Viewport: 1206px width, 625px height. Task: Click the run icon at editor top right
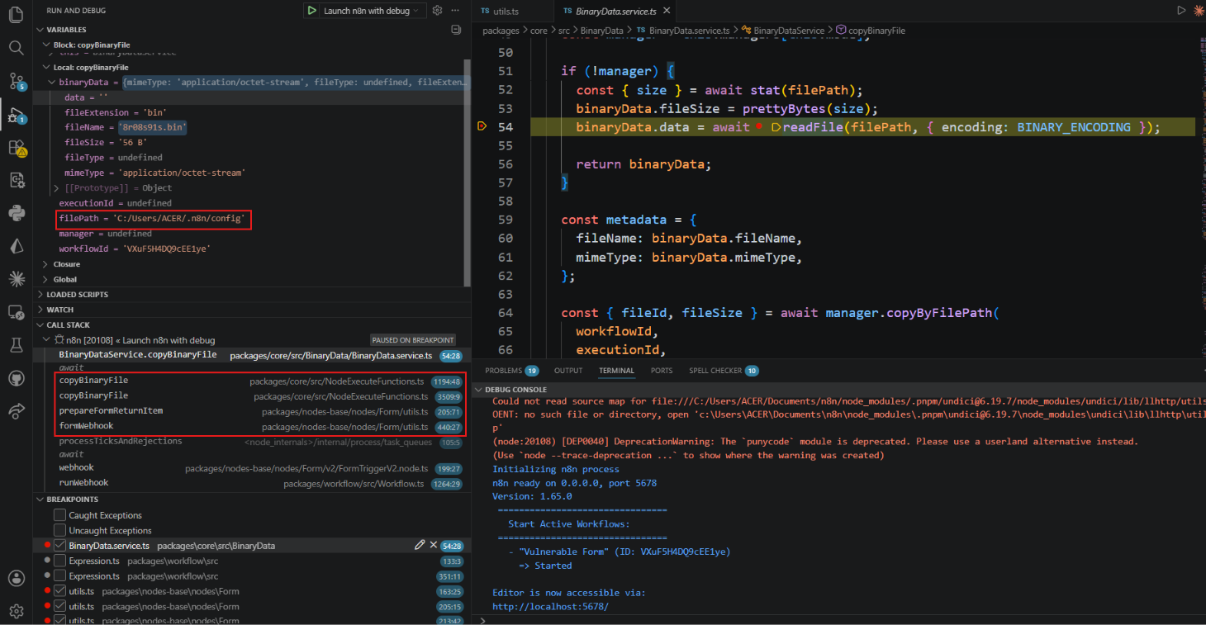tap(1181, 11)
